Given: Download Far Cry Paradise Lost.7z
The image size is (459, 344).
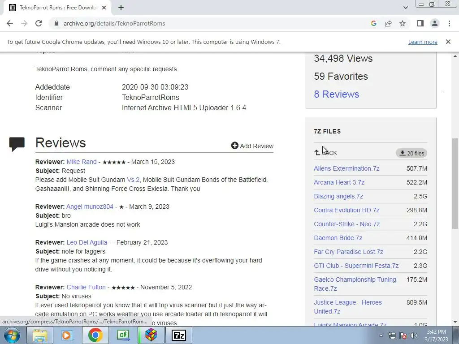Looking at the screenshot, I should (x=348, y=252).
